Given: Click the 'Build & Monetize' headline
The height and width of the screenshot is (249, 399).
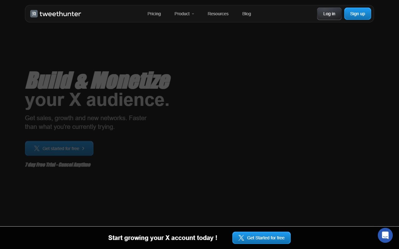Looking at the screenshot, I should pyautogui.click(x=98, y=80).
